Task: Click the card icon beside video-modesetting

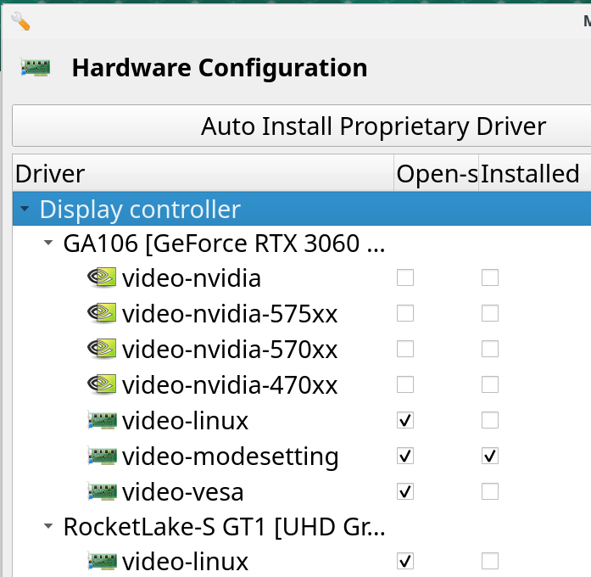Action: [x=102, y=457]
